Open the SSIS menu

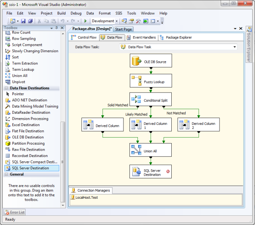click(119, 13)
